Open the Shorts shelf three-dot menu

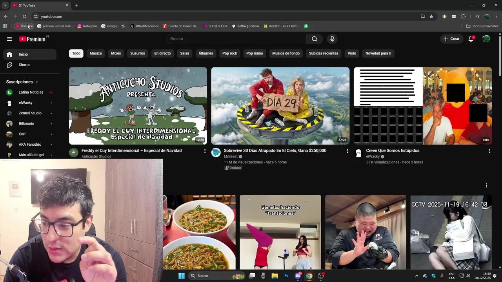tap(486, 185)
